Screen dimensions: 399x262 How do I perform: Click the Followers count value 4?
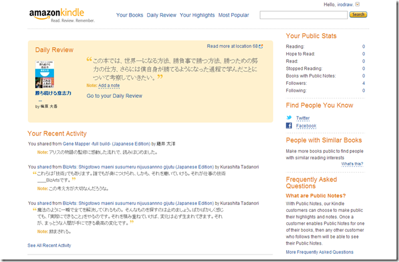point(363,83)
